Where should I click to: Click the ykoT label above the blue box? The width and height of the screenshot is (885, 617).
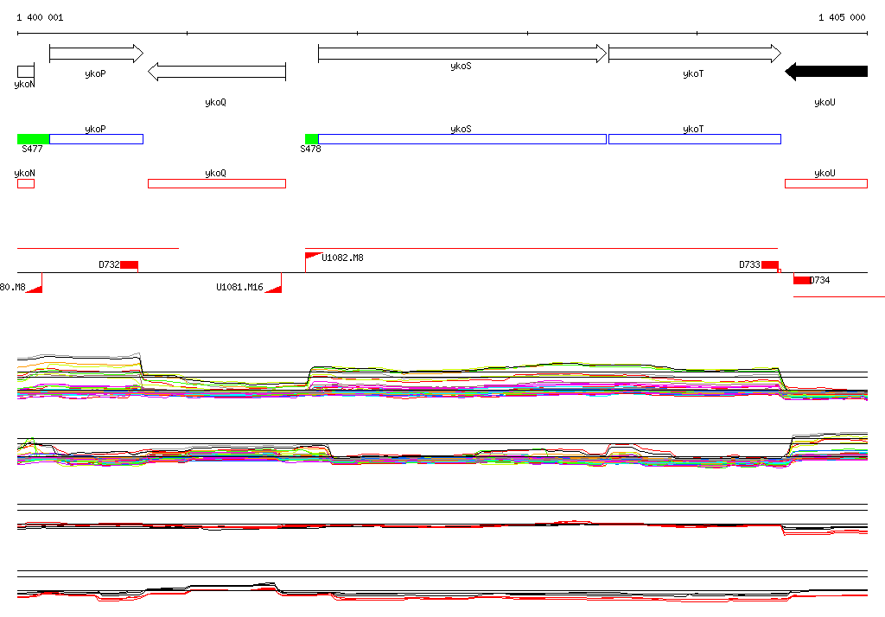[693, 130]
